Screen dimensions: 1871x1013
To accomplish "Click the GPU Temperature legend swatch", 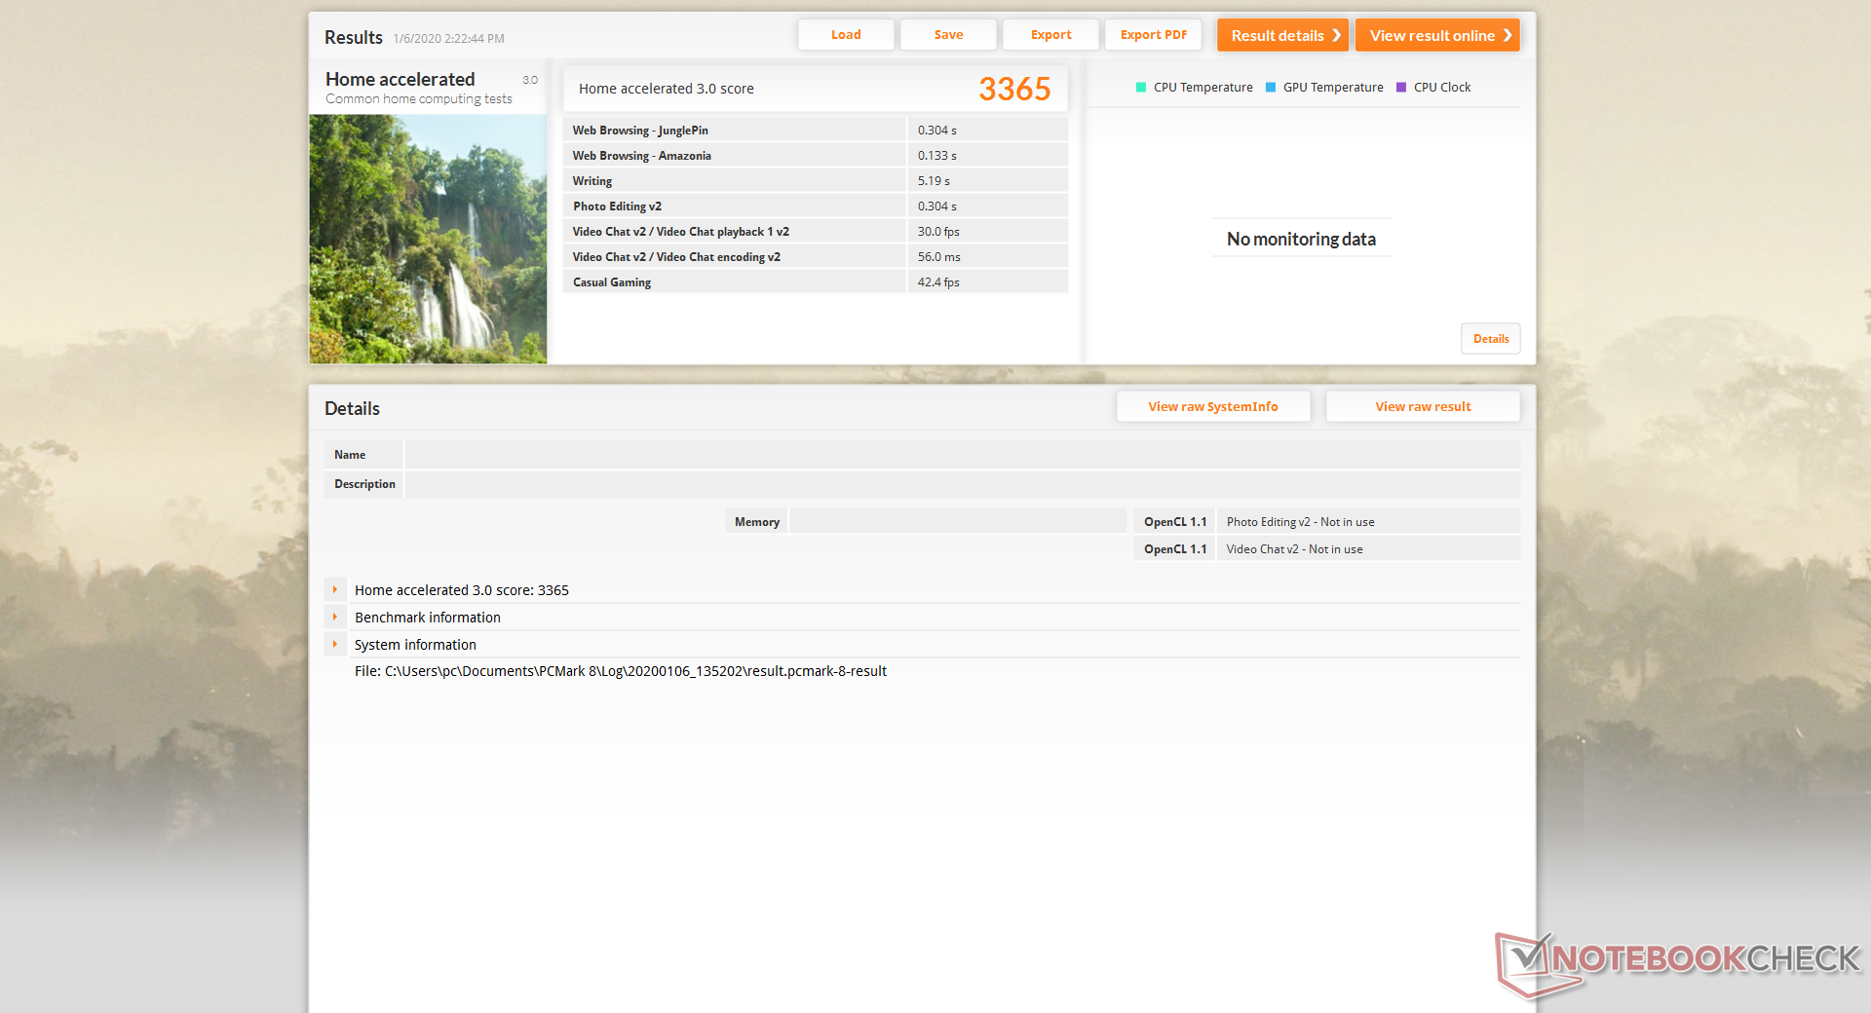I will point(1271,88).
